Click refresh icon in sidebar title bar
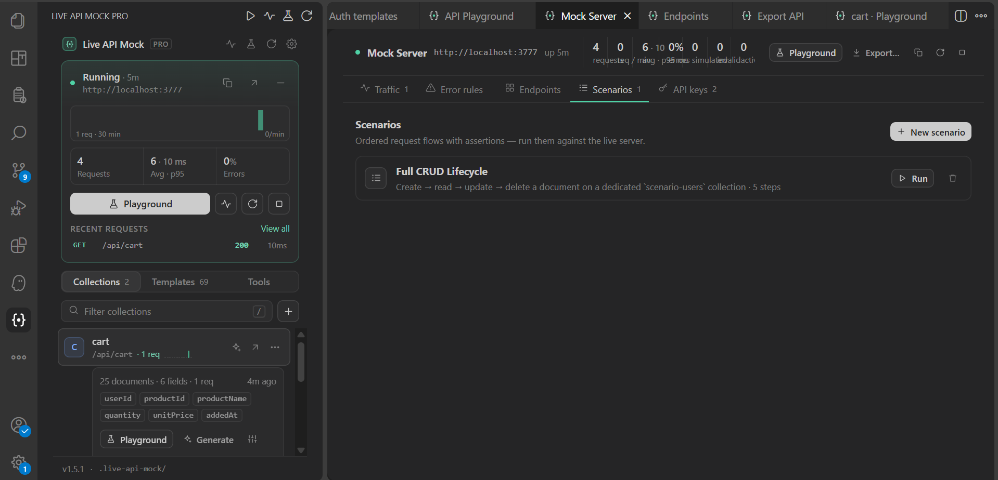This screenshot has width=998, height=480. tap(307, 16)
